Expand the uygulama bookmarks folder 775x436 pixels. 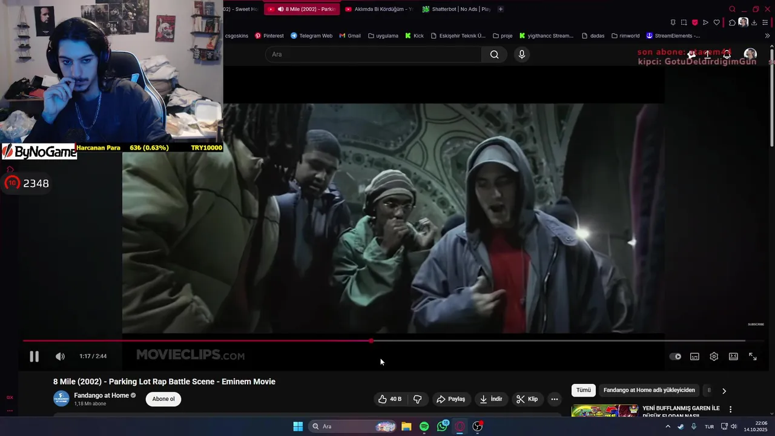tap(383, 36)
